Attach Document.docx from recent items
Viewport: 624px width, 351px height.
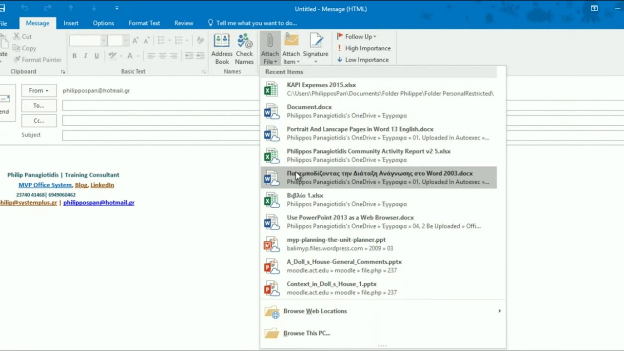coord(379,111)
